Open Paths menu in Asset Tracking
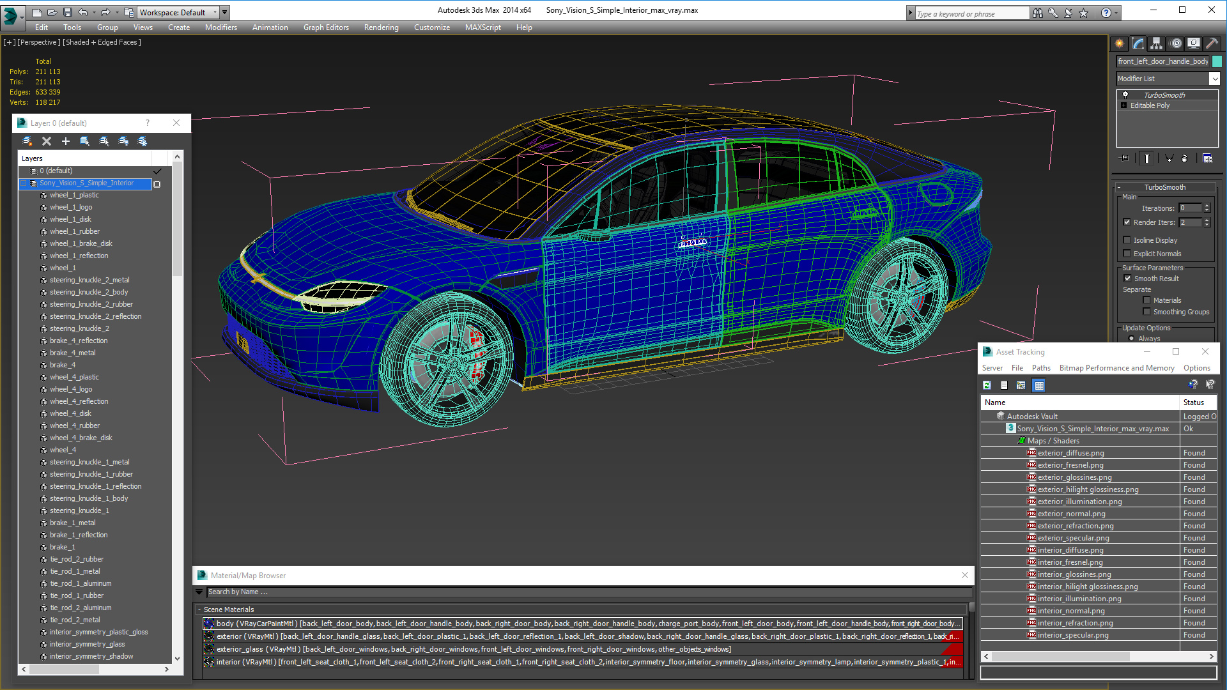 (x=1041, y=368)
